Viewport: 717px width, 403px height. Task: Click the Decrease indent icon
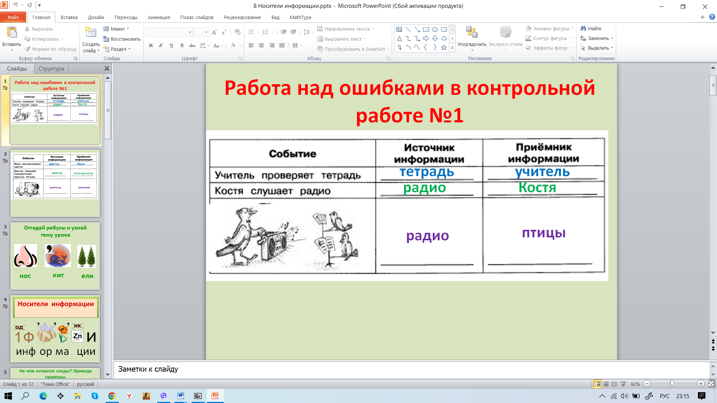tap(283, 32)
